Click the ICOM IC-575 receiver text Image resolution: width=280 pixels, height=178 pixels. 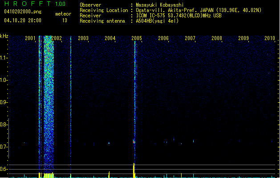[x=179, y=16]
